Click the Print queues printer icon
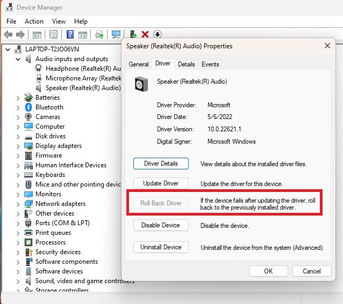 (x=28, y=233)
